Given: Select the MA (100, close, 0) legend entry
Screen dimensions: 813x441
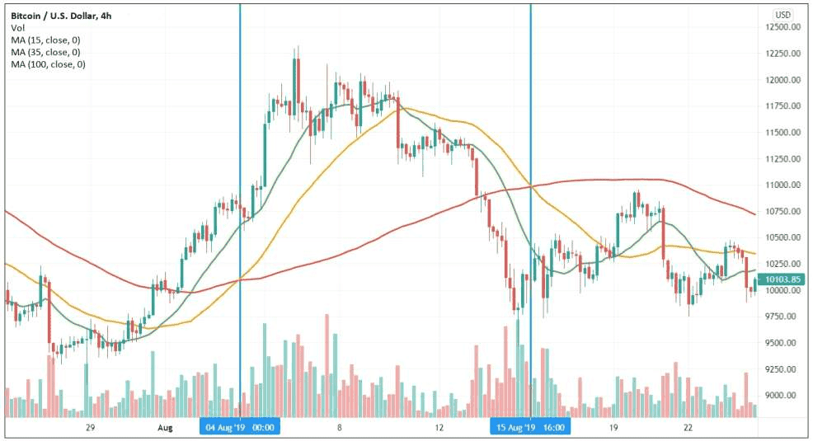Looking at the screenshot, I should (49, 64).
